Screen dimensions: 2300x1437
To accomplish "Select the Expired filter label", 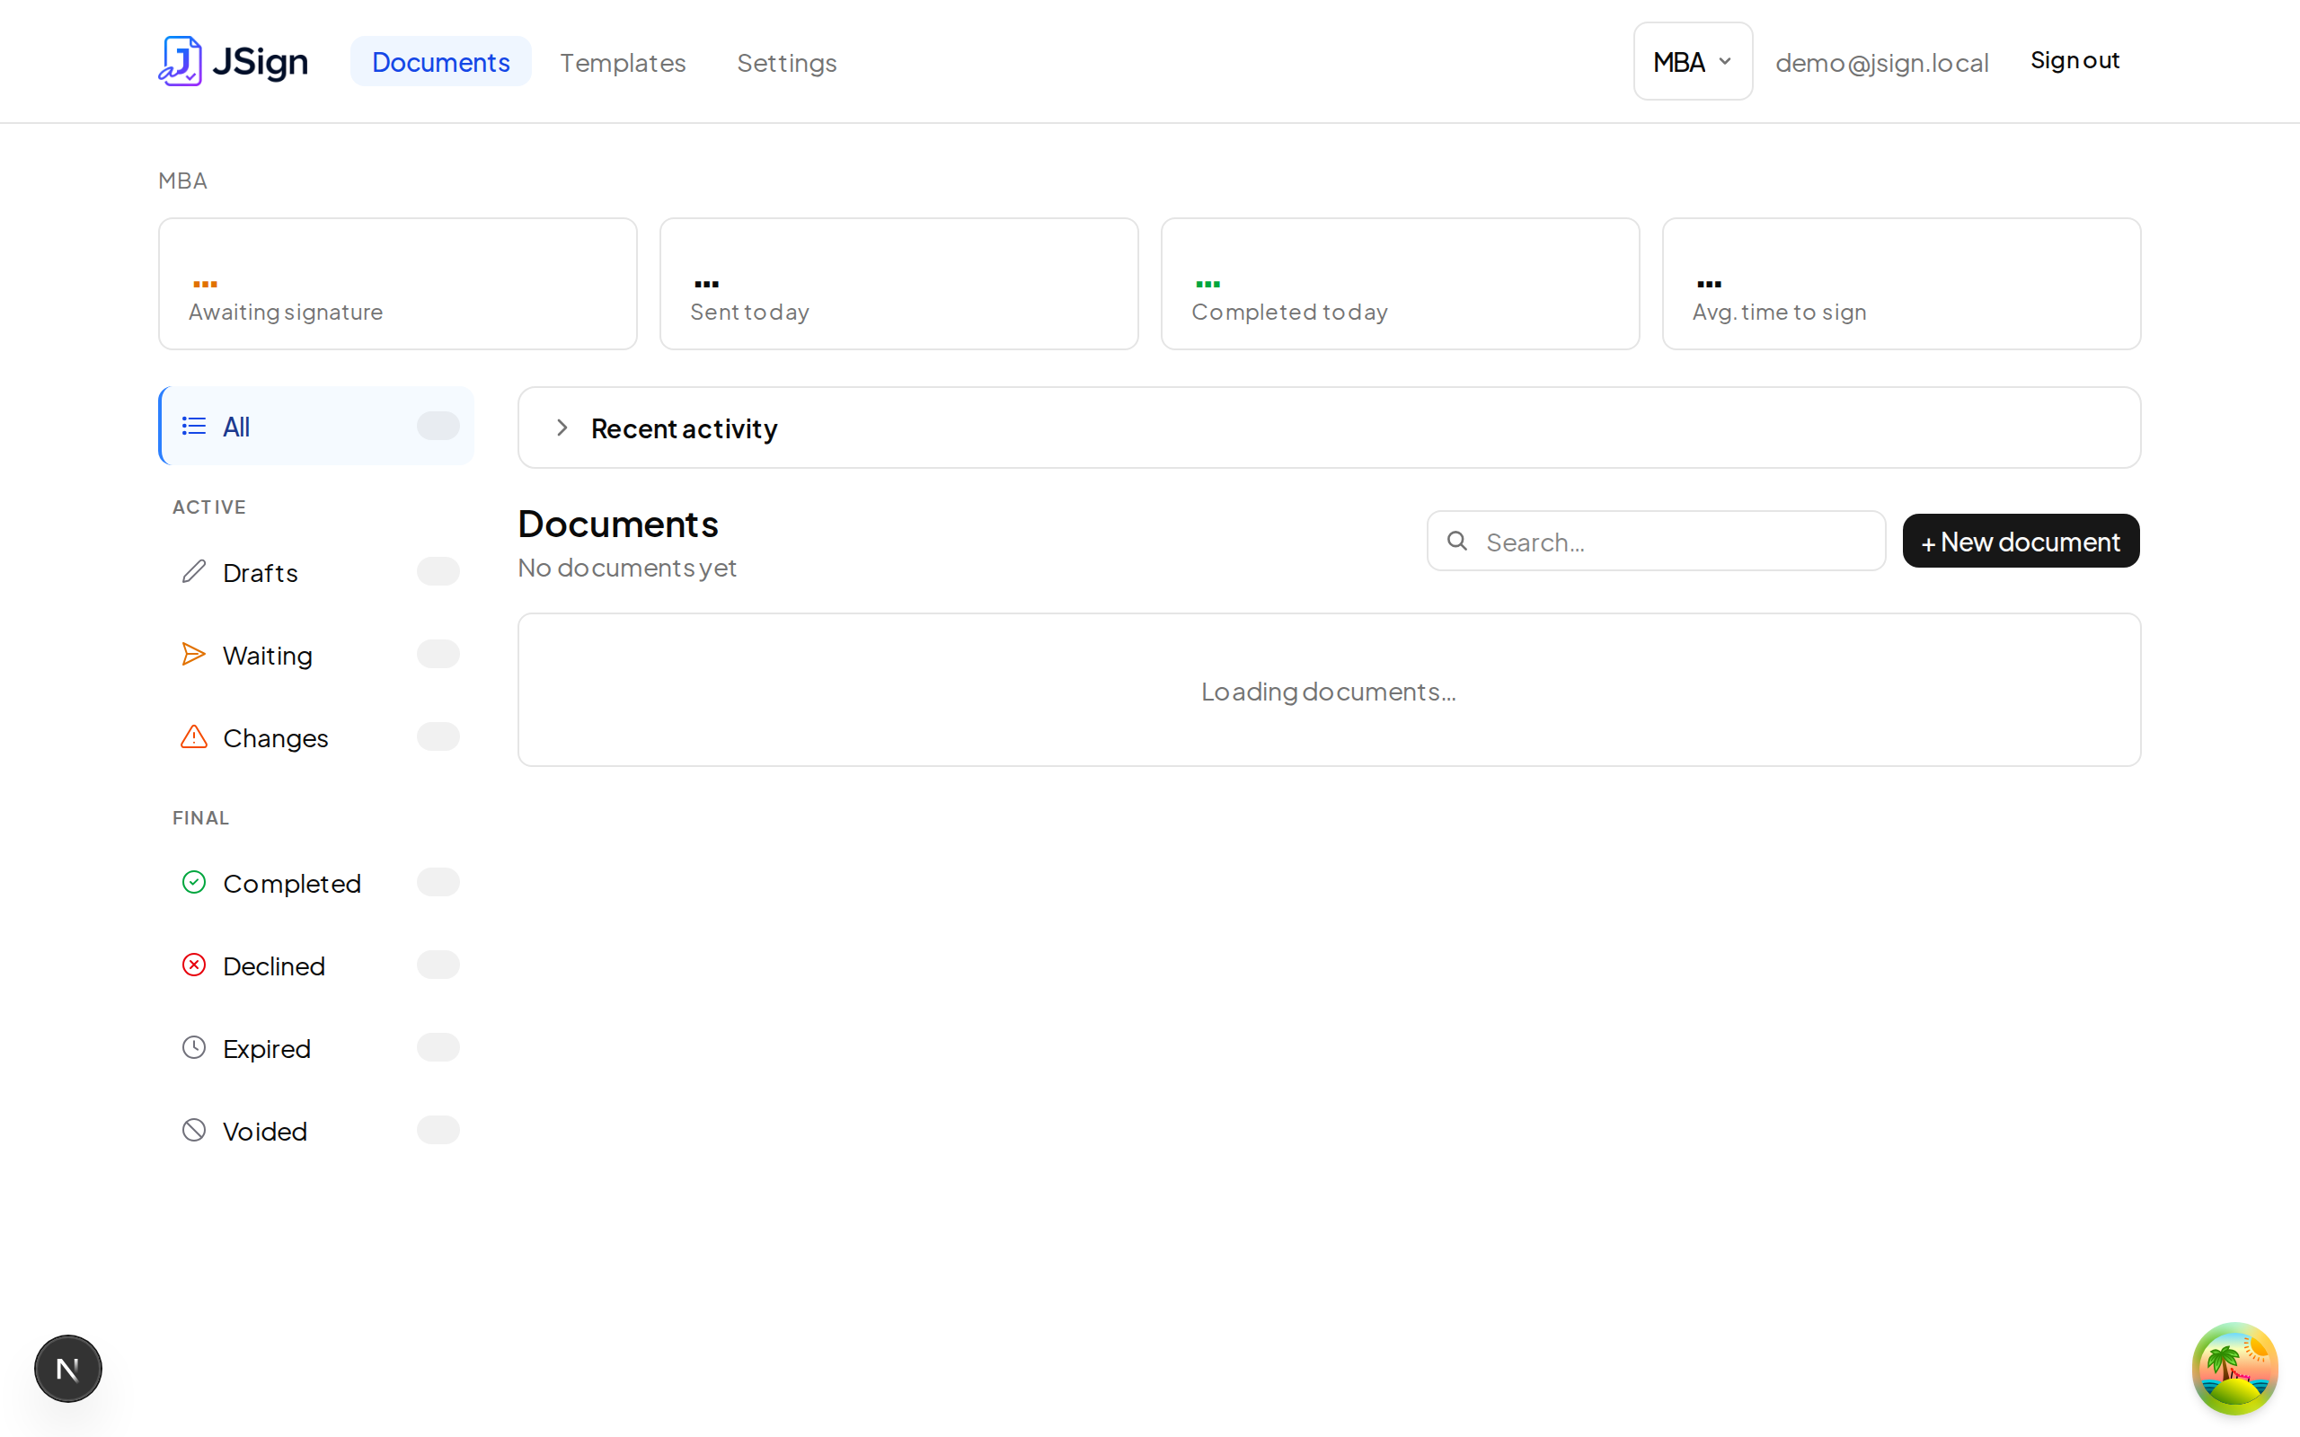I will click(x=267, y=1049).
